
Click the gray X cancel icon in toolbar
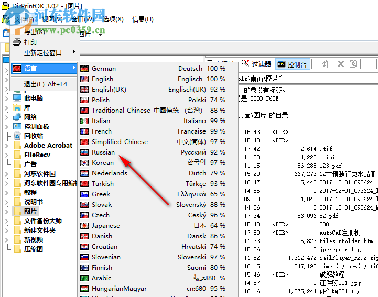[341, 64]
